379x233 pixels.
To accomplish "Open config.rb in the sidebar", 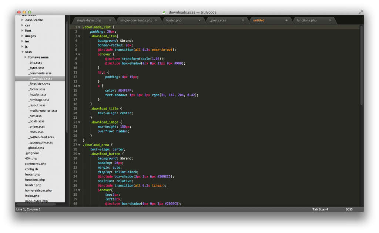I will pos(31,169).
